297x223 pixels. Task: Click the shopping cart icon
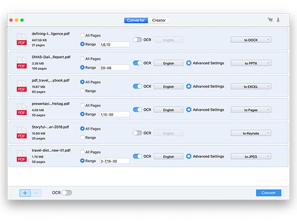tap(270, 20)
